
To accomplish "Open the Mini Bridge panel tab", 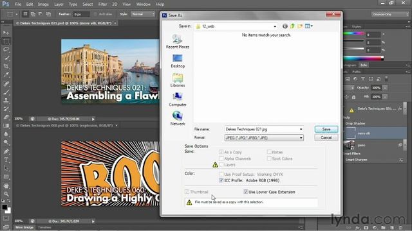I will (24, 227).
